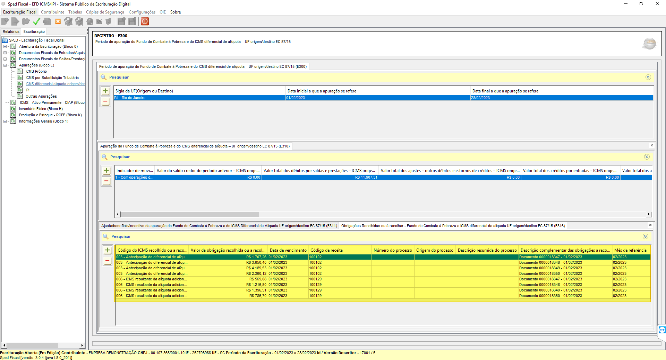Image resolution: width=666 pixels, height=360 pixels.
Task: Select Produção e Estoque - RCPE (Bloco K)
Action: 50,115
